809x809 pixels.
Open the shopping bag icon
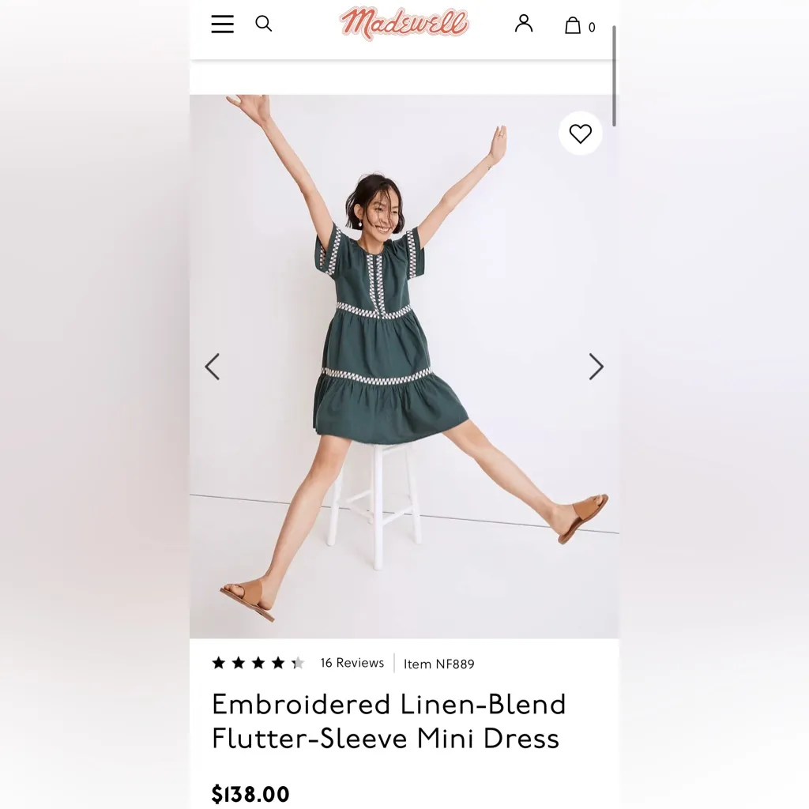(x=572, y=24)
